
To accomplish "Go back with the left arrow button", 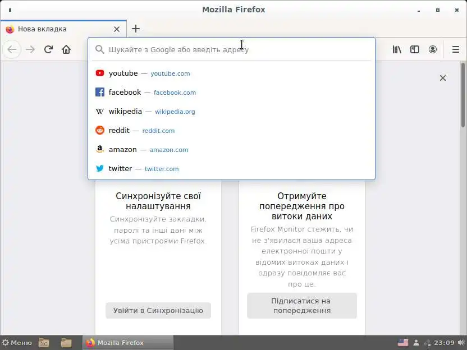I will tap(12, 49).
